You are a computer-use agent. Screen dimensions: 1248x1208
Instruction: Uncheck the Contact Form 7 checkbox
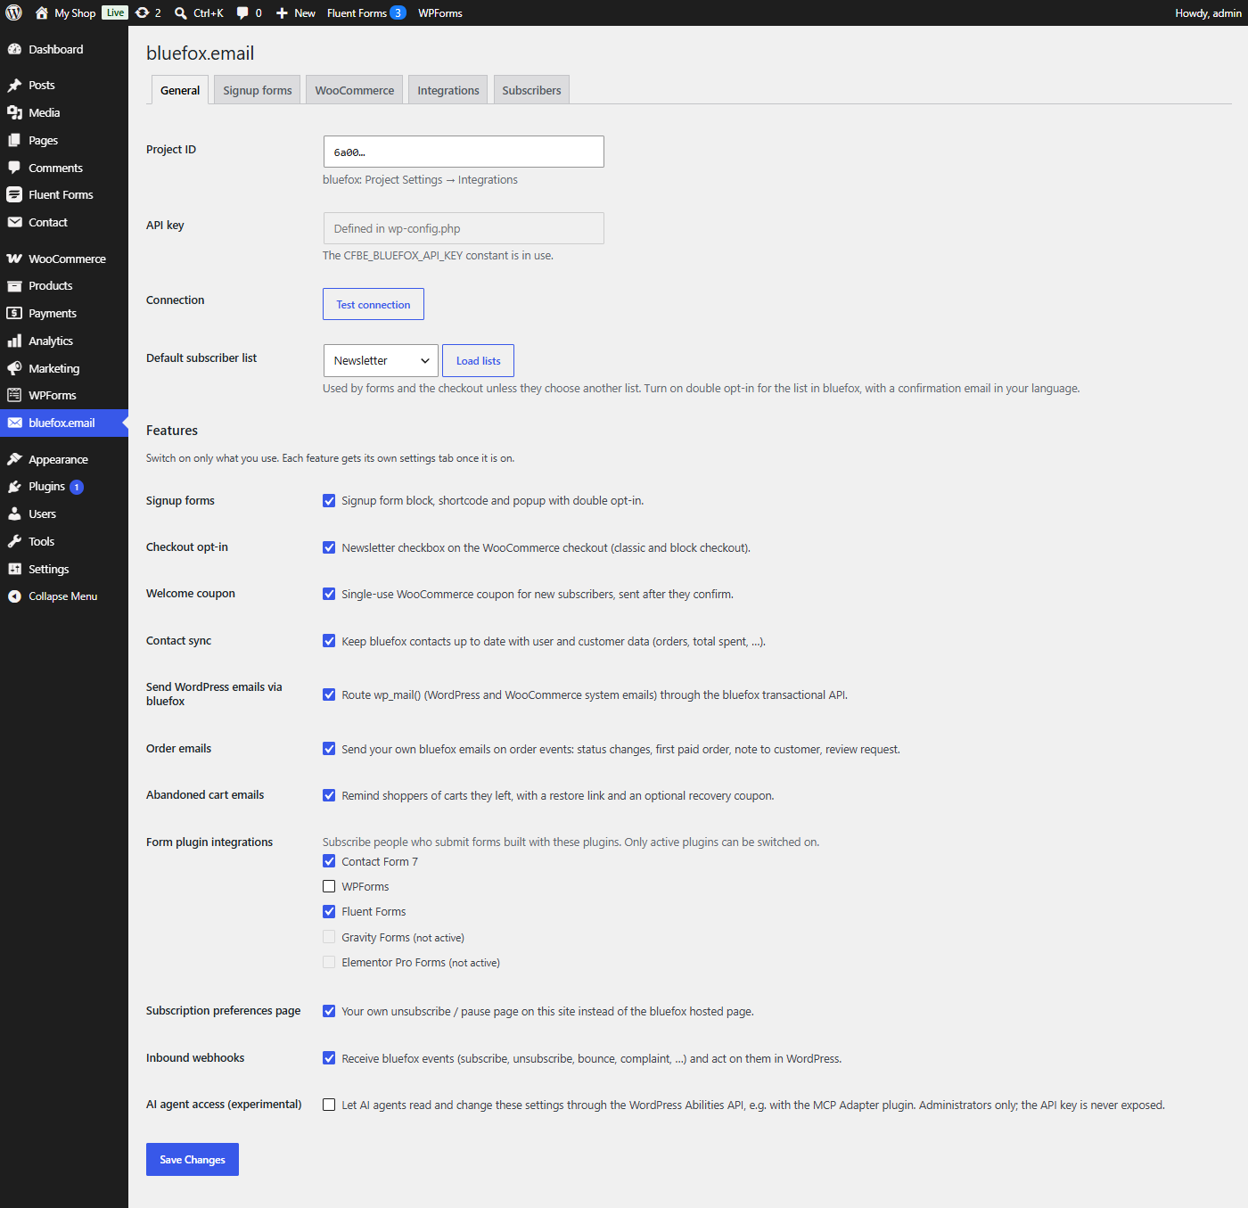[329, 861]
